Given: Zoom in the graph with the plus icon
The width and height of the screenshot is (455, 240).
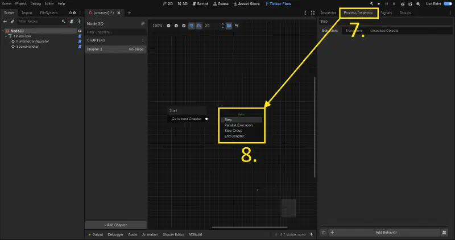Looking at the screenshot, I should tap(184, 26).
